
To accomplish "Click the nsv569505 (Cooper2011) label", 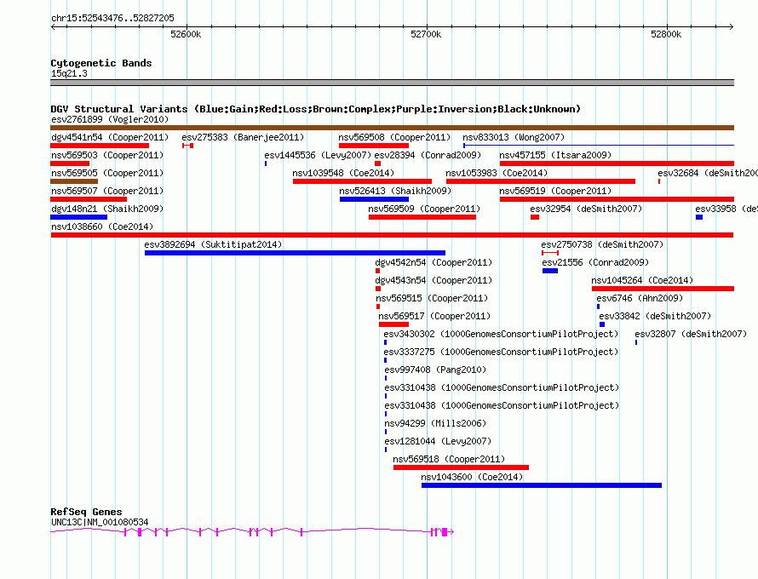I will 107,173.
